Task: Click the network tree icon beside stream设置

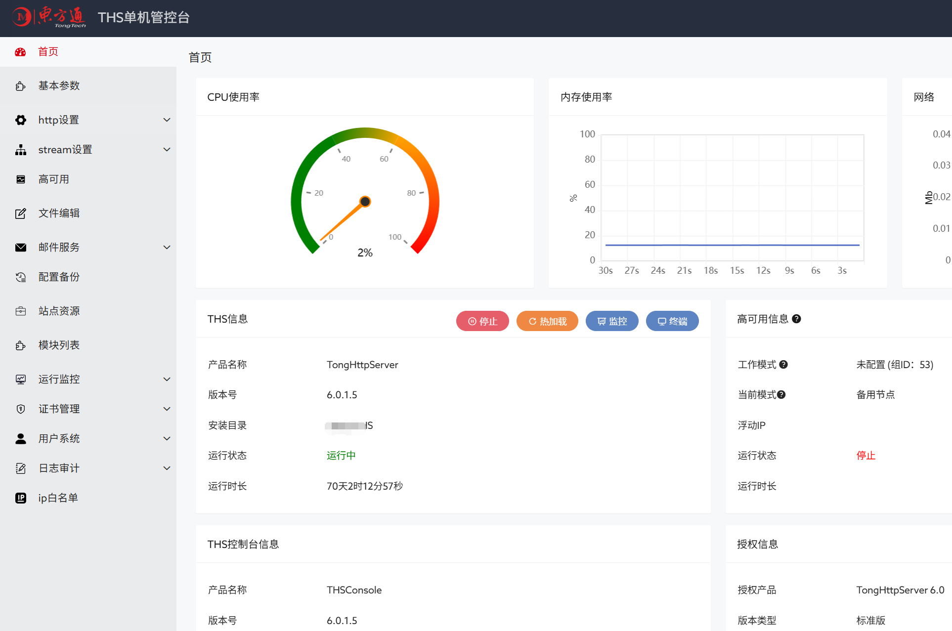Action: (x=20, y=150)
